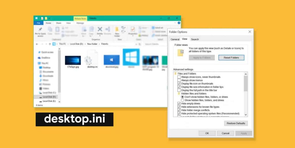295x148 pixels.
Task: Click the Explorer search box
Action: [x=155, y=44]
